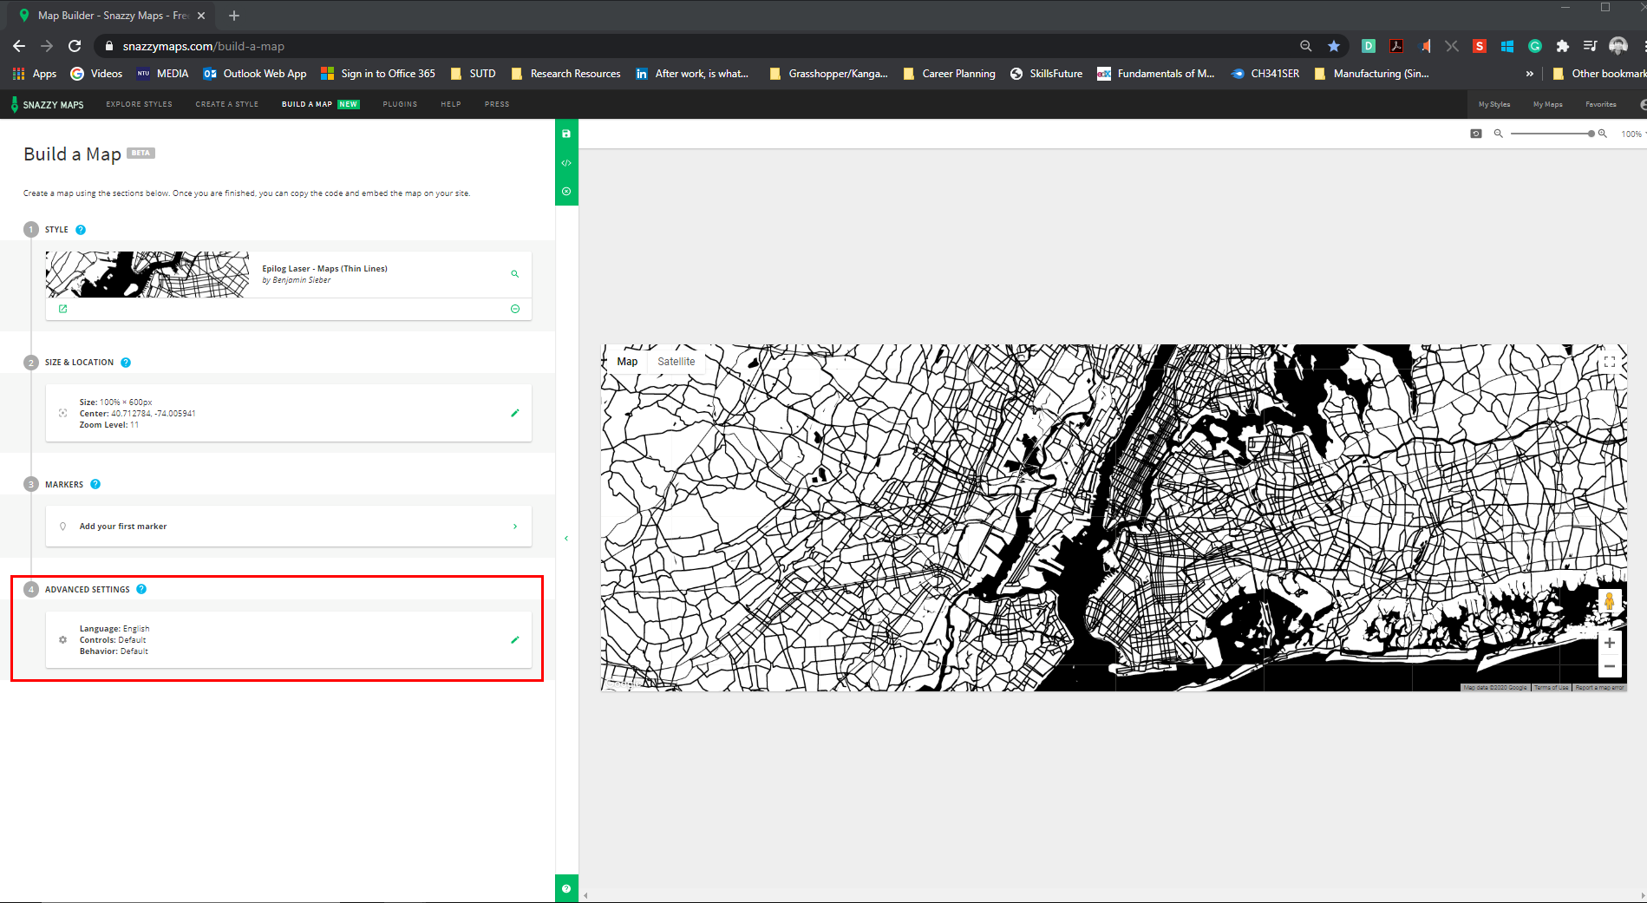This screenshot has width=1647, height=903.
Task: Open the browser media controls icon
Action: click(x=1590, y=46)
